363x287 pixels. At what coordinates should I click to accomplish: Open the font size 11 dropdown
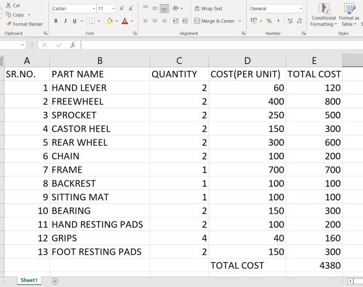114,9
